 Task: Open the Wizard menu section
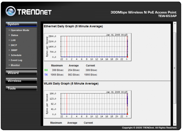tap(21, 73)
